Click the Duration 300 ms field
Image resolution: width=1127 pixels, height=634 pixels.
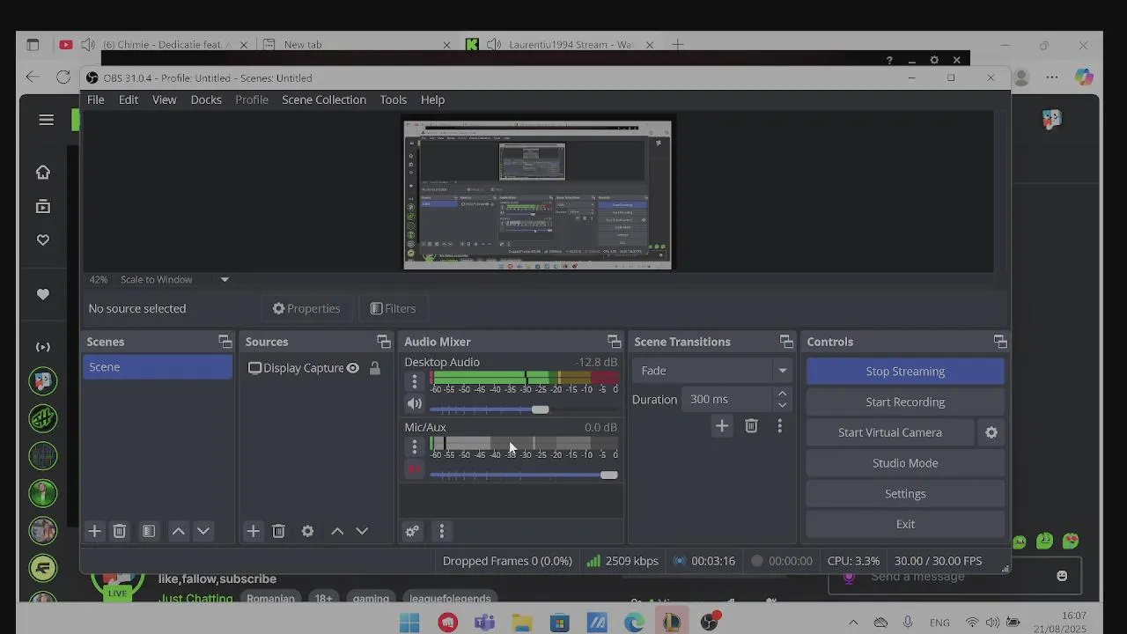(727, 399)
